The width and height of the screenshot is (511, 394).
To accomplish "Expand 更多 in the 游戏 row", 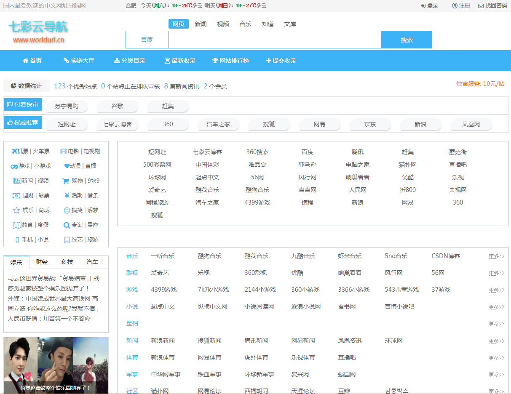I will coord(496,290).
